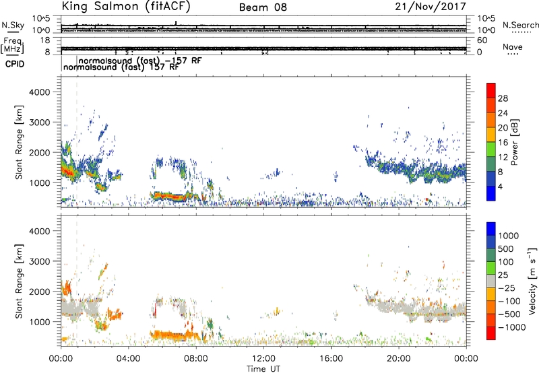
Task: Select the 20:00 time tick label
Action: 398,359
